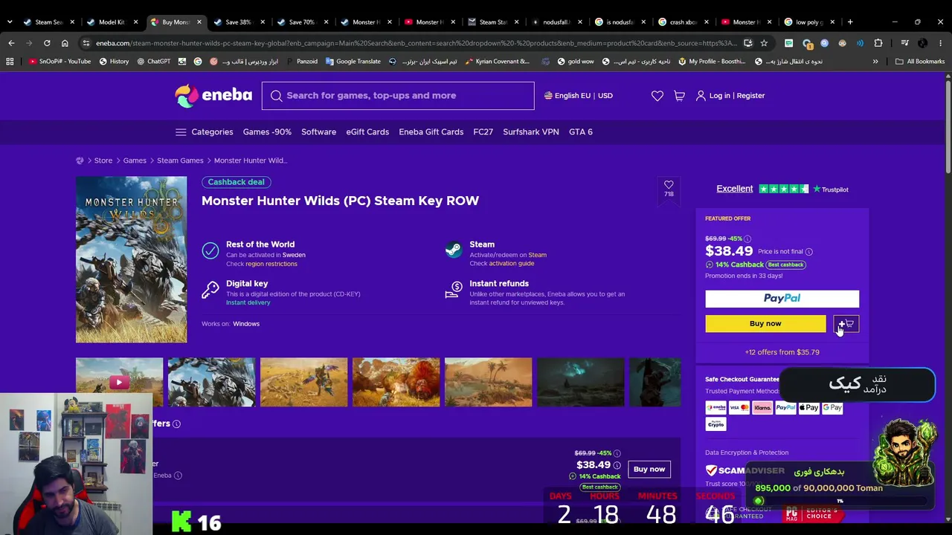Click the browser back arrow
The width and height of the screenshot is (952, 535).
11,43
